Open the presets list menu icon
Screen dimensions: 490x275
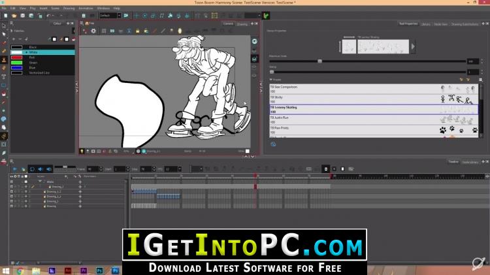click(480, 80)
